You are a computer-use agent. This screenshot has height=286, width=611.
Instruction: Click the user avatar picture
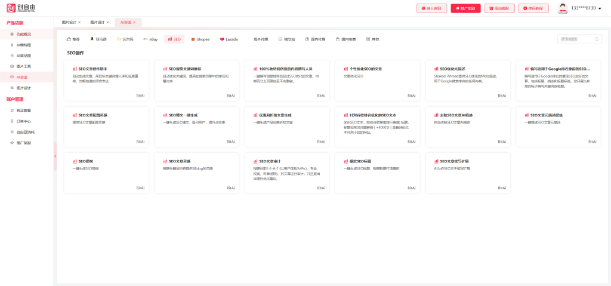pyautogui.click(x=562, y=8)
